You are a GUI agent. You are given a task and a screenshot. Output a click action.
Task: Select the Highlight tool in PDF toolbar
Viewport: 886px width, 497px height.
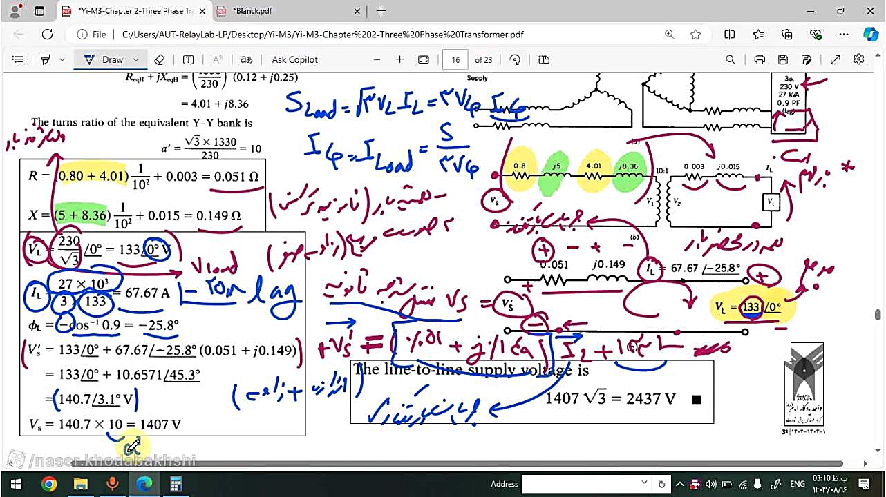46,59
